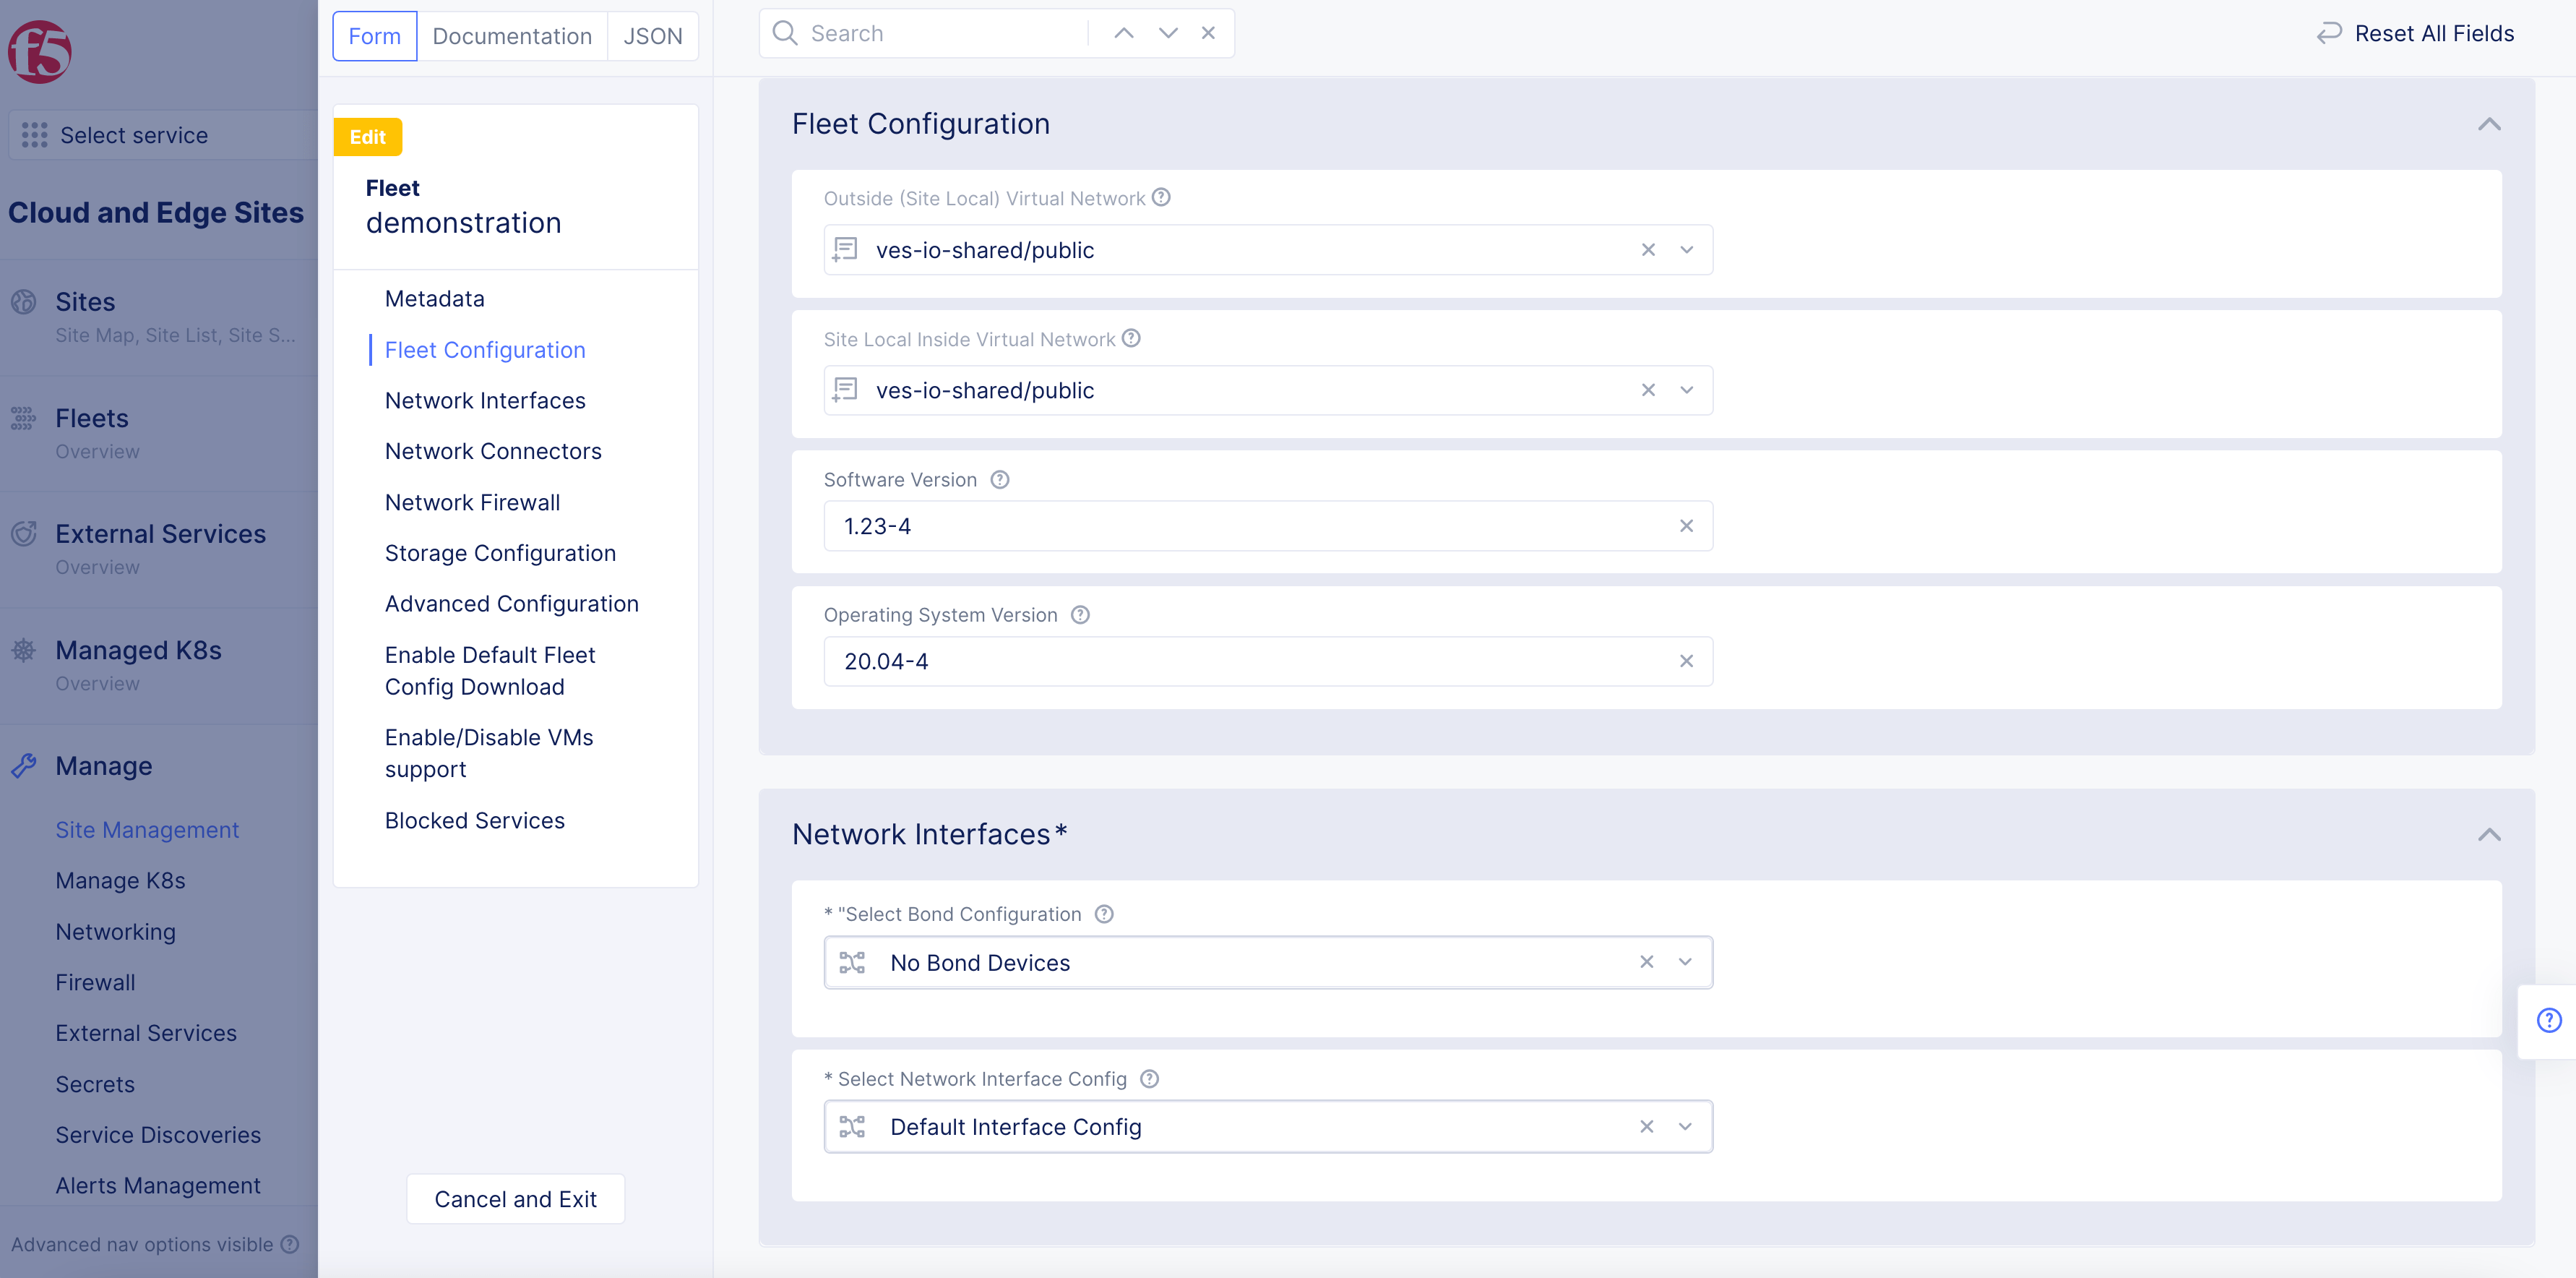Screen dimensions: 2576x1278
Task: Click the help icon beside Software Version
Action: tap(999, 480)
